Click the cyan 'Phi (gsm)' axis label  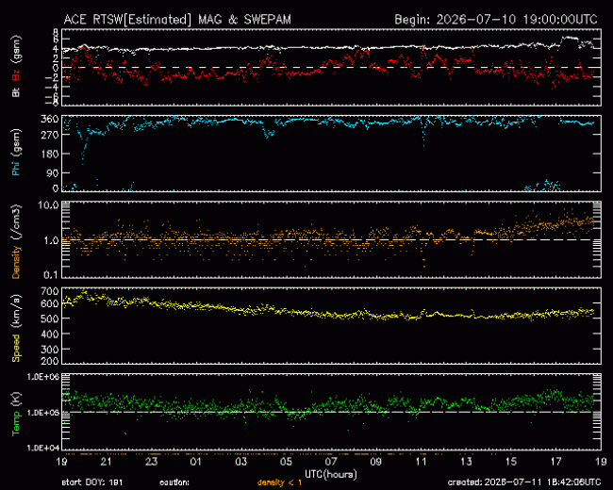(16, 152)
